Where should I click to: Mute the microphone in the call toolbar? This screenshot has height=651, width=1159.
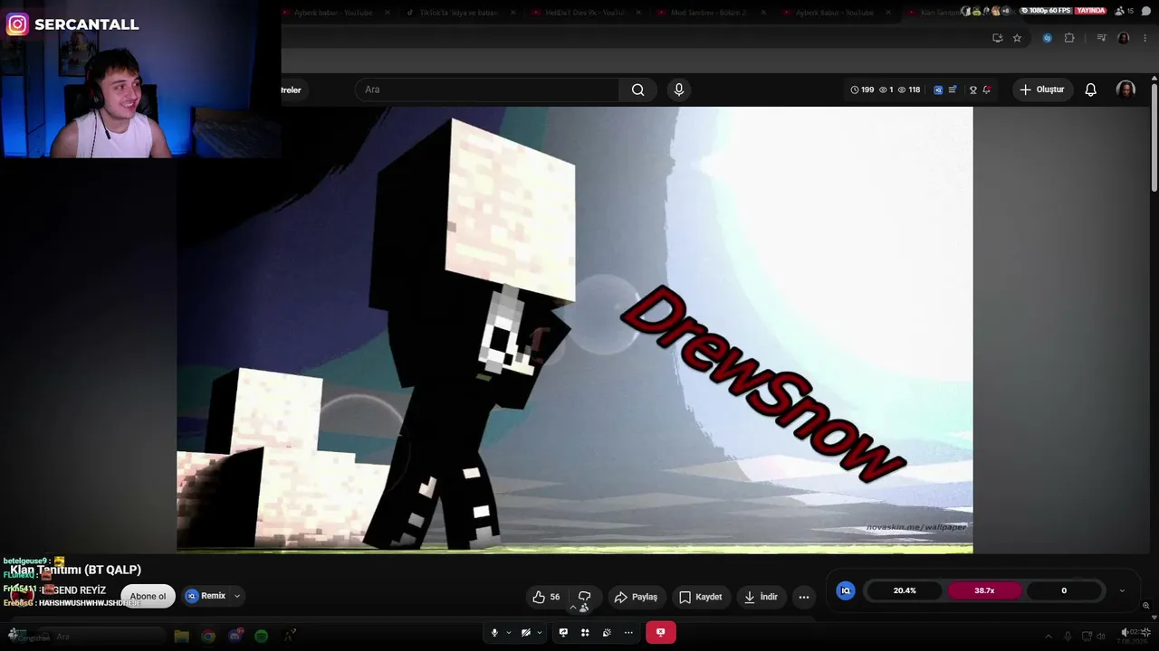coord(494,633)
